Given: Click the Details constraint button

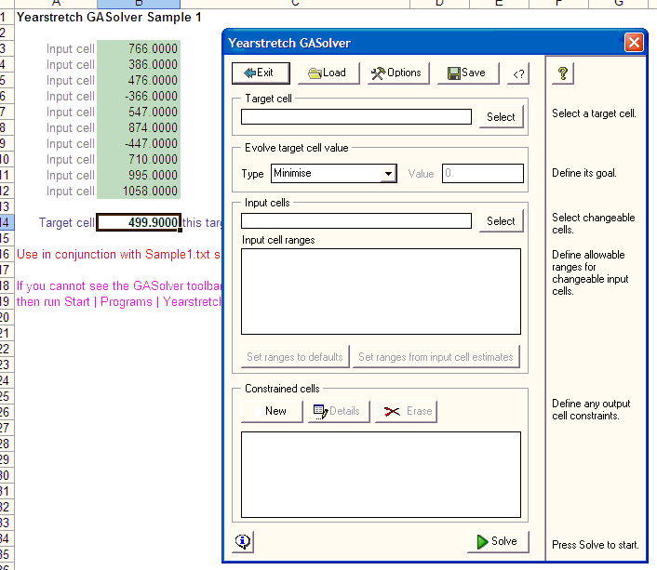Looking at the screenshot, I should pyautogui.click(x=339, y=411).
